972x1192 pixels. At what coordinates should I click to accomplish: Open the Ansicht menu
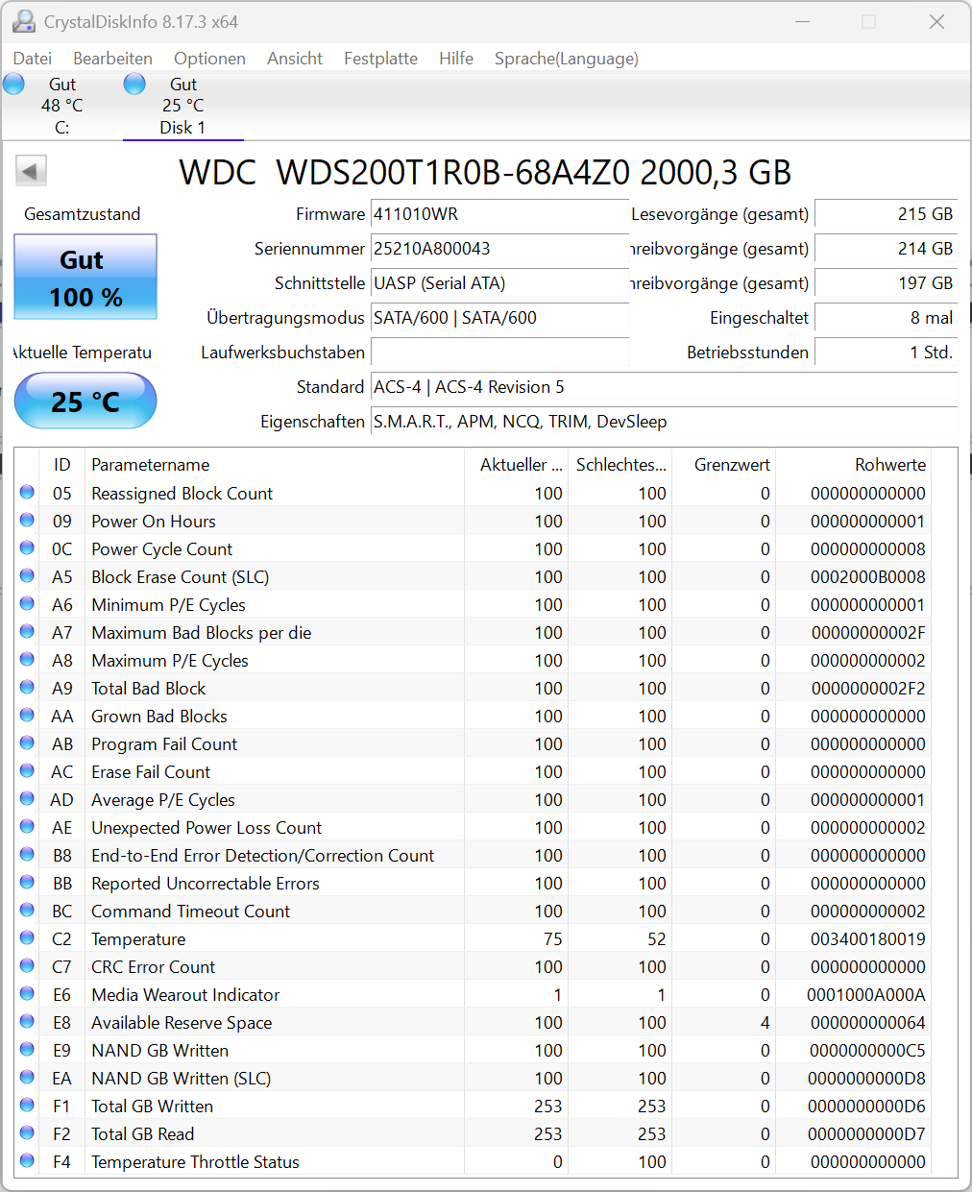point(295,59)
